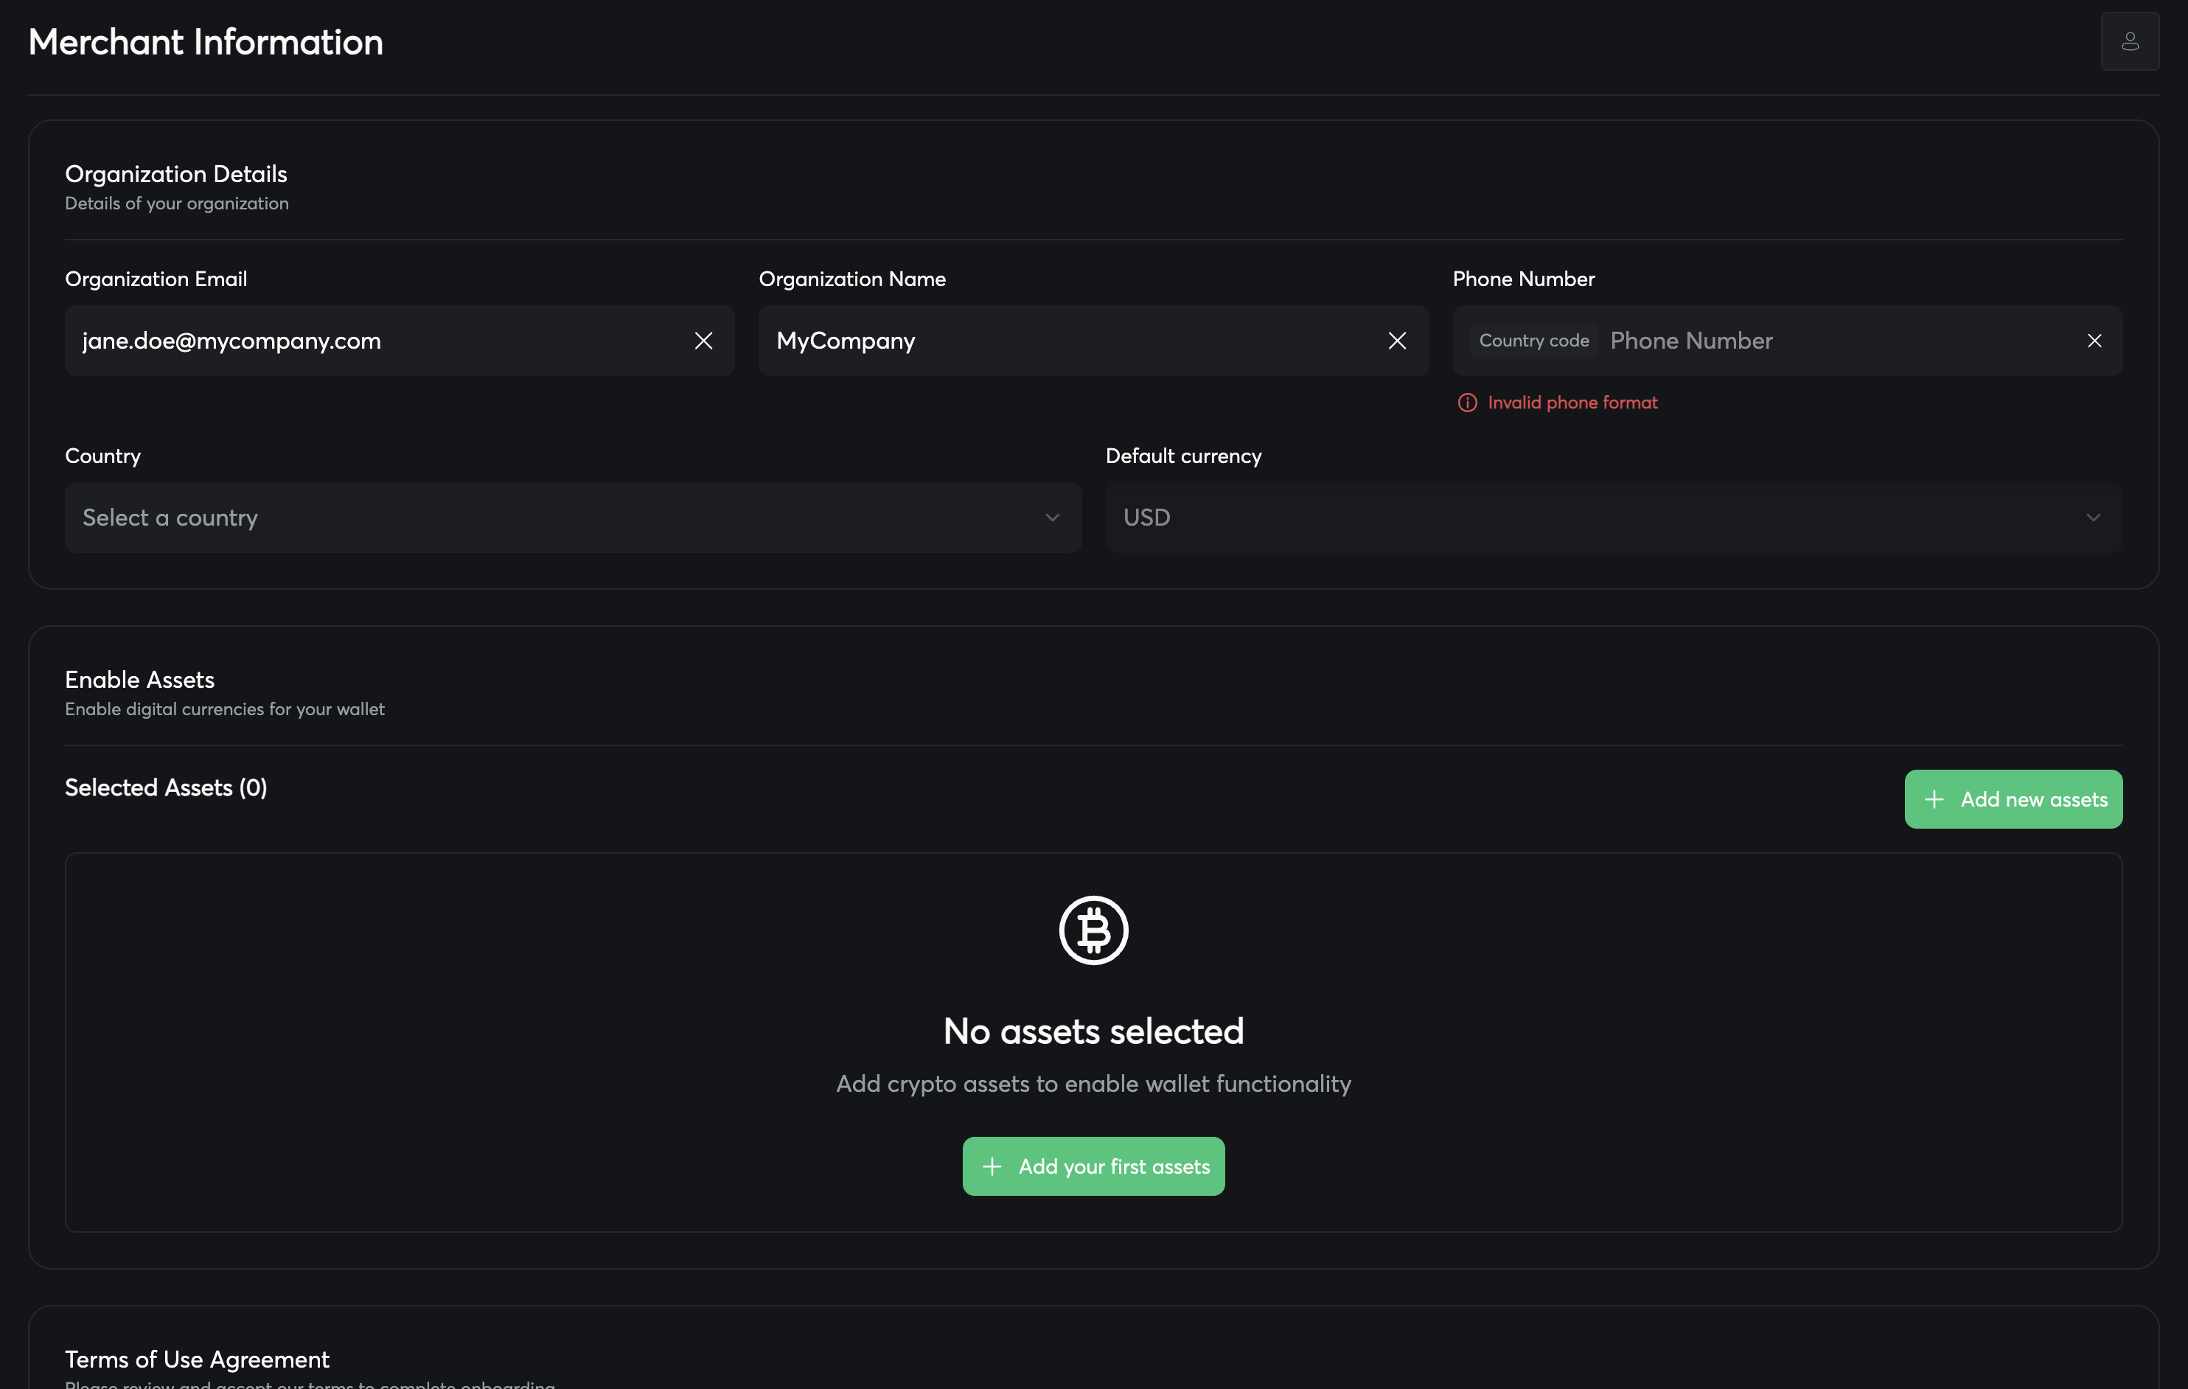This screenshot has height=1389, width=2188.
Task: Click plus icon on Add your first assets
Action: (992, 1166)
